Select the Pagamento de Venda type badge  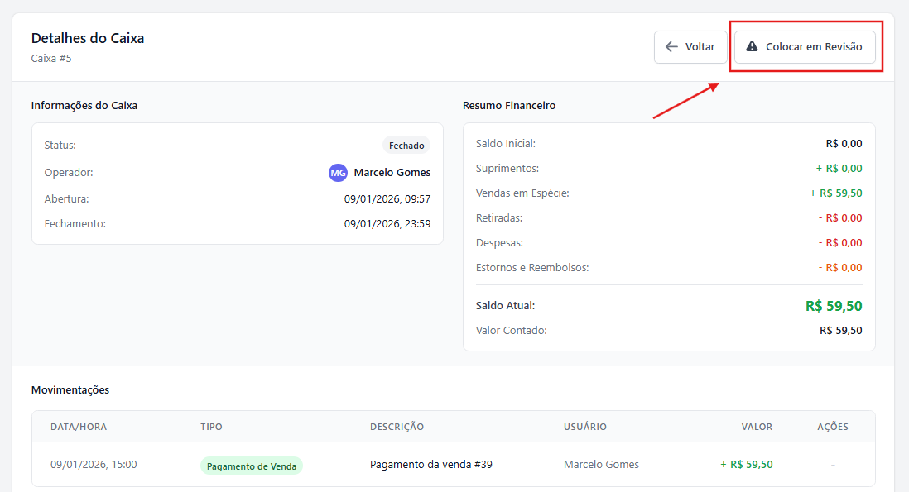pyautogui.click(x=252, y=466)
